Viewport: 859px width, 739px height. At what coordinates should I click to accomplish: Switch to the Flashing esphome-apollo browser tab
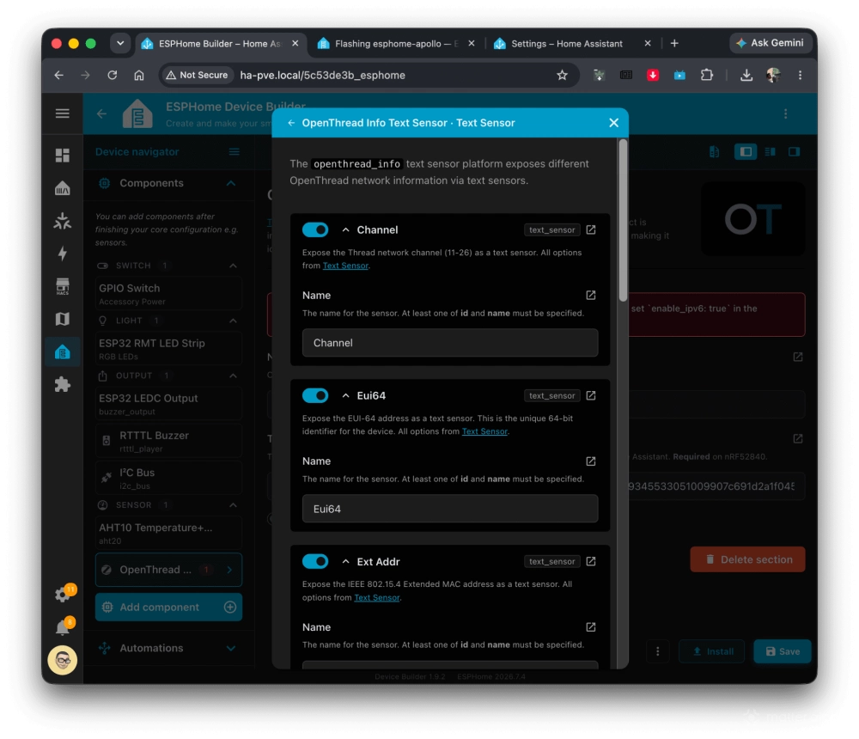tap(397, 43)
